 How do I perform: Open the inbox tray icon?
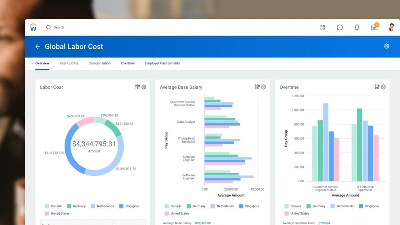374,27
